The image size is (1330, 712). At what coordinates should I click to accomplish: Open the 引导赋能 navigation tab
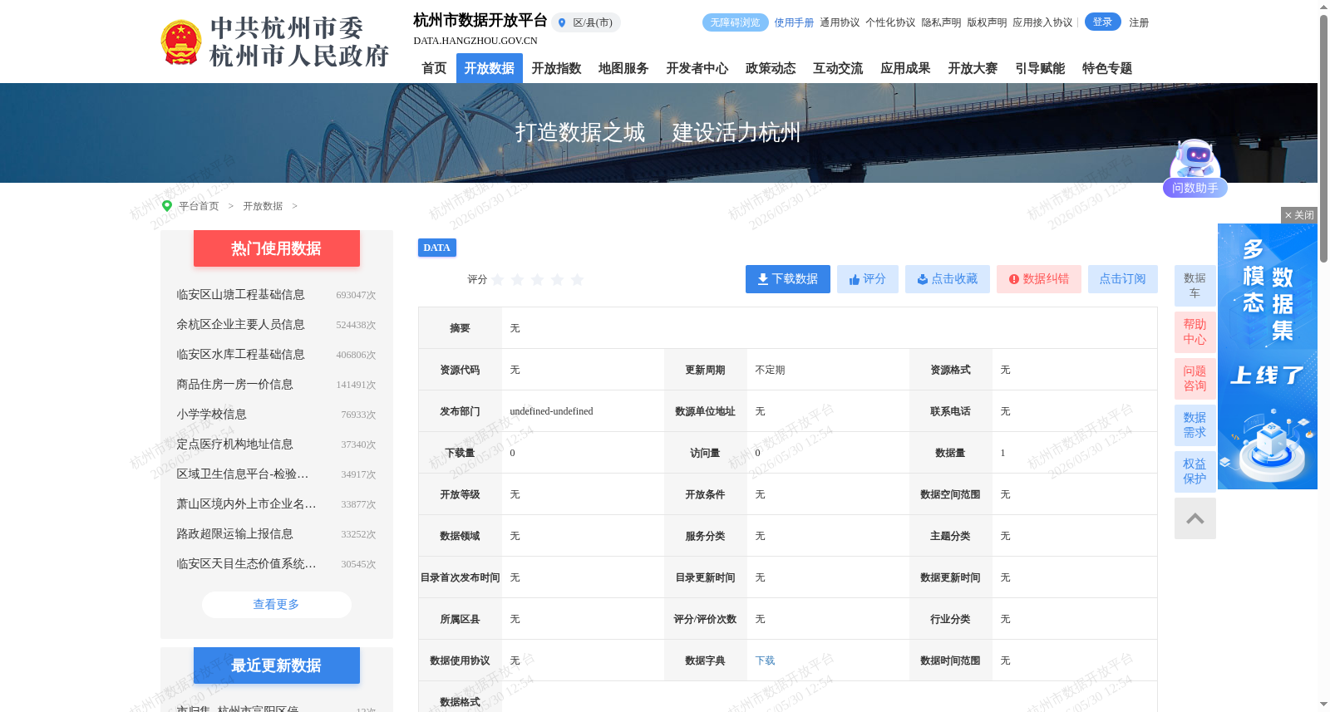coord(1040,68)
